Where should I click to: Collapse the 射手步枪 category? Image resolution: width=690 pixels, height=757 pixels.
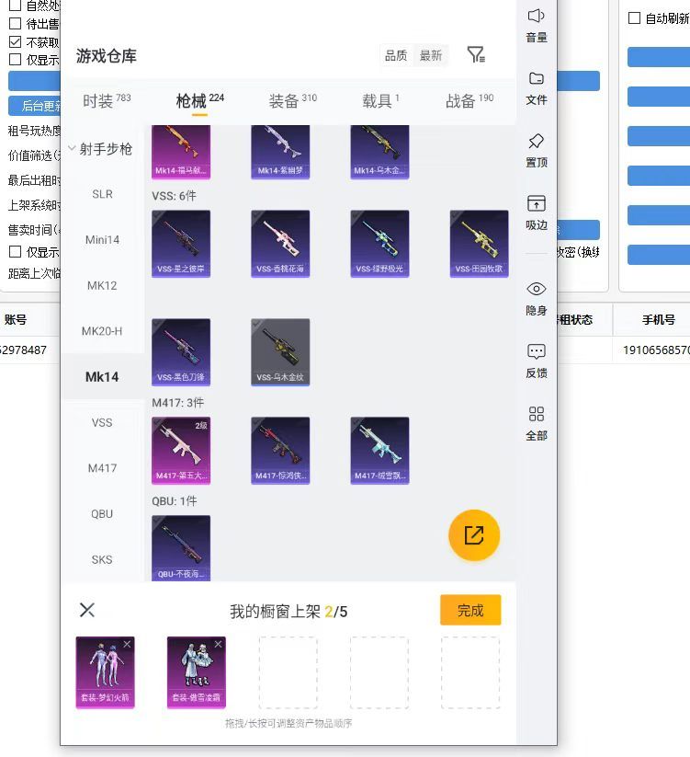pos(100,149)
